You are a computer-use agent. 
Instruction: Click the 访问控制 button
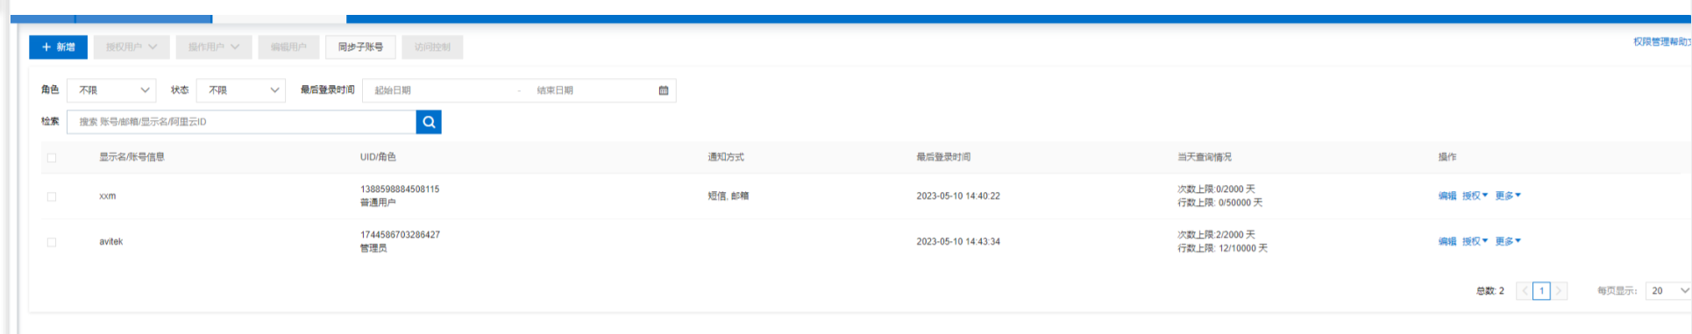coord(432,47)
